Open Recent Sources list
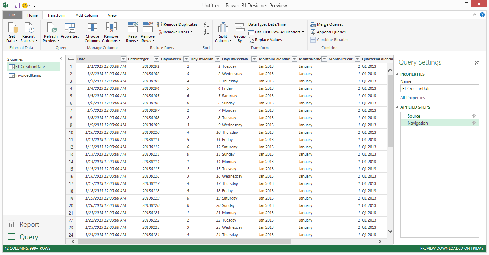The width and height of the screenshot is (489, 255). [x=28, y=32]
